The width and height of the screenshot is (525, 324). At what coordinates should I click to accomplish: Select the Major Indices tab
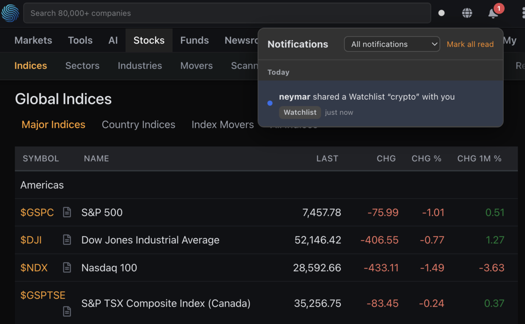pyautogui.click(x=53, y=125)
